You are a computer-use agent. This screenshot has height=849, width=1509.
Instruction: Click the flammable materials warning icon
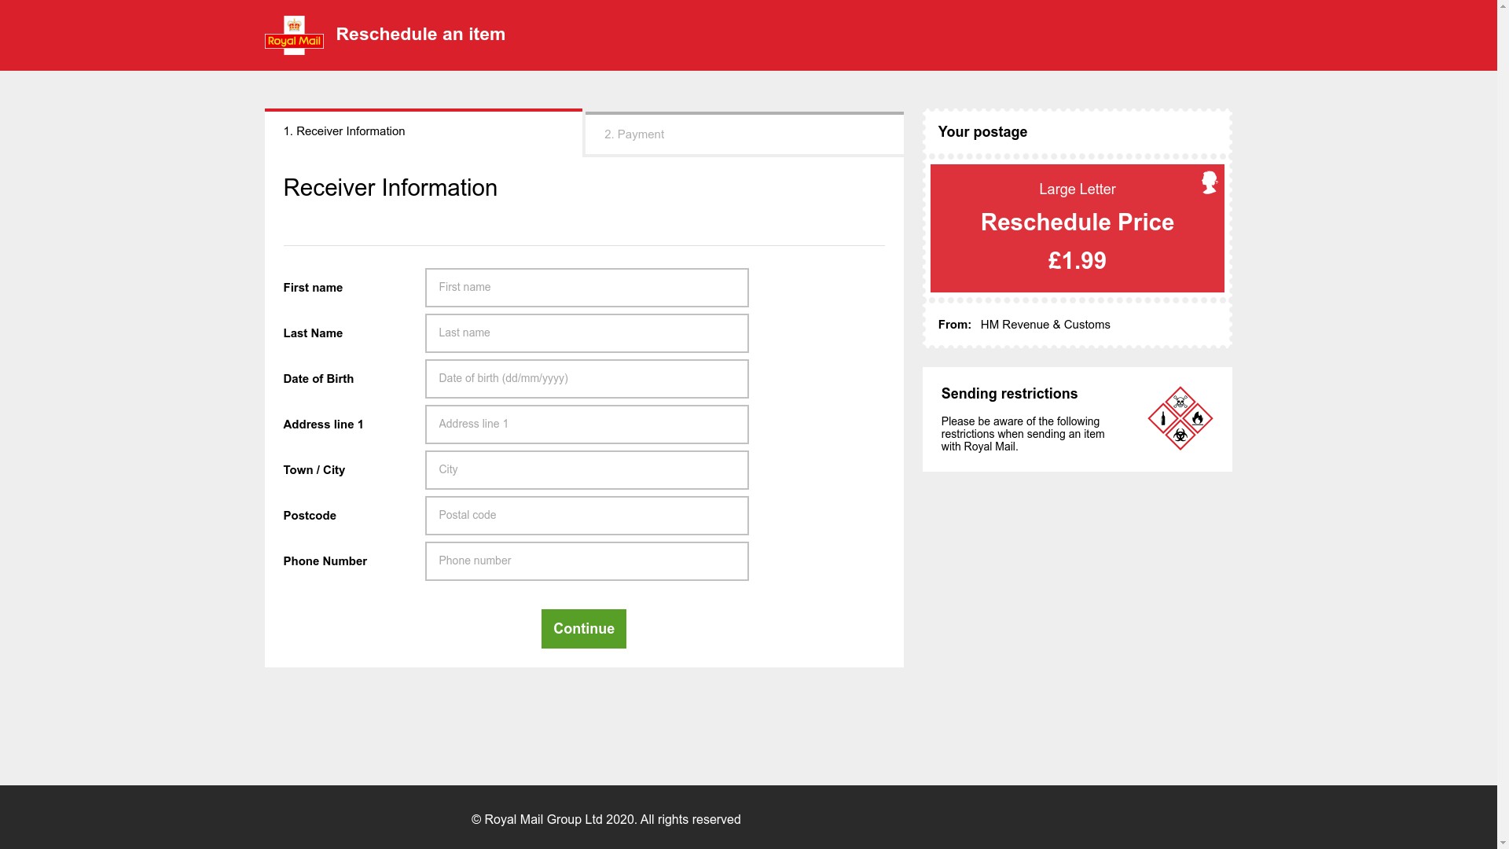click(1198, 417)
